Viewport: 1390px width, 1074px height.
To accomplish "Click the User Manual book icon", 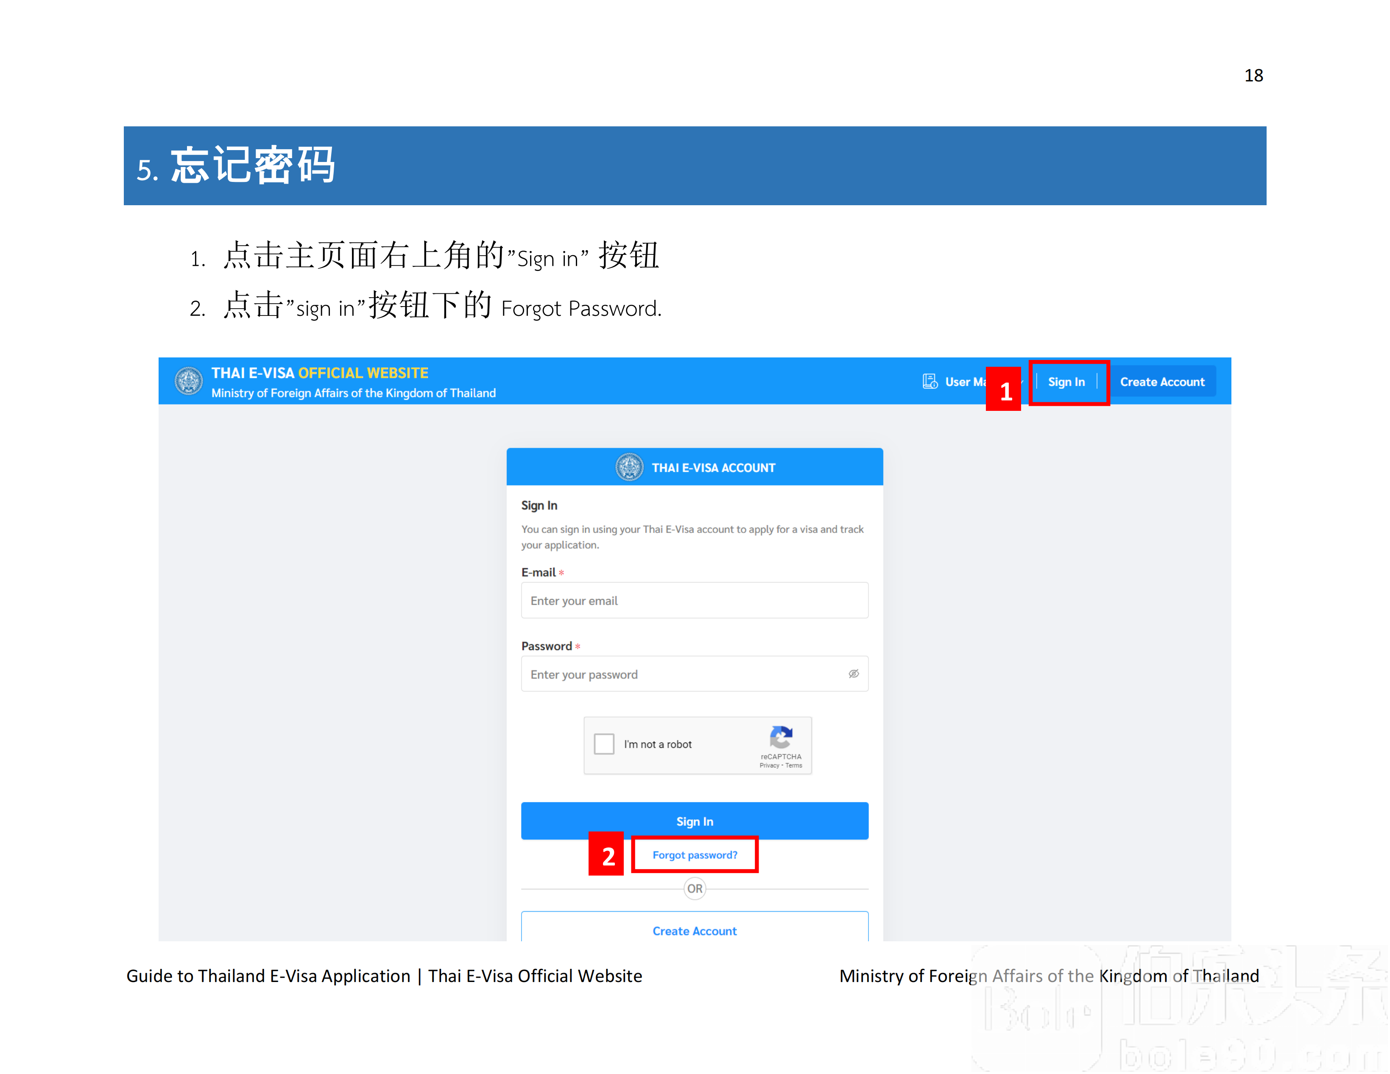I will (x=930, y=382).
